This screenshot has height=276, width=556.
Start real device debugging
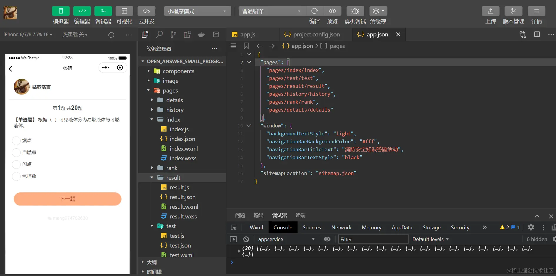355,11
